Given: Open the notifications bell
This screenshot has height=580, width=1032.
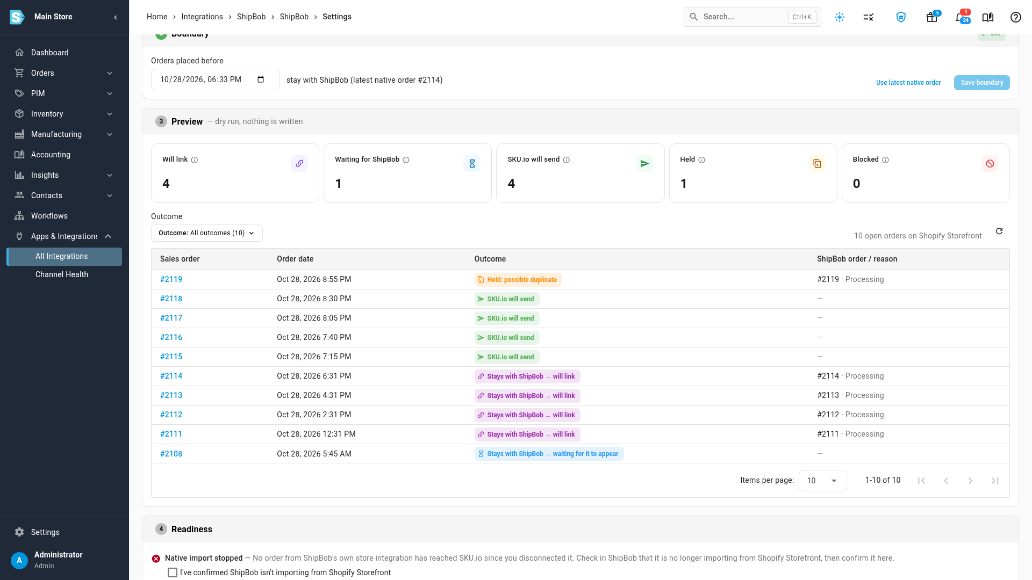Looking at the screenshot, I should (961, 17).
